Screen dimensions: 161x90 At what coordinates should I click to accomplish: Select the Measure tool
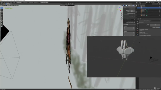point(2,24)
